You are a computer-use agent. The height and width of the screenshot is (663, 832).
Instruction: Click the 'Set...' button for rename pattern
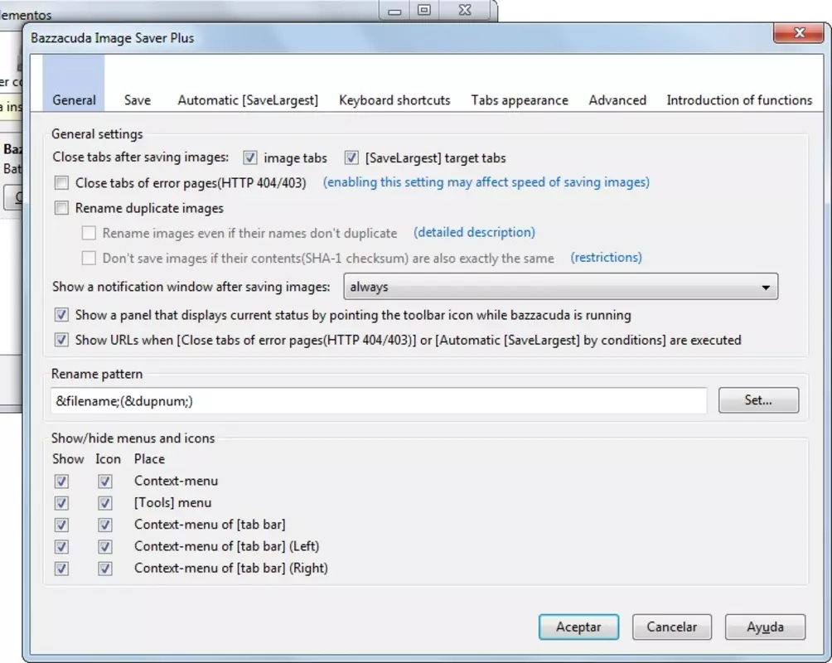(x=758, y=400)
